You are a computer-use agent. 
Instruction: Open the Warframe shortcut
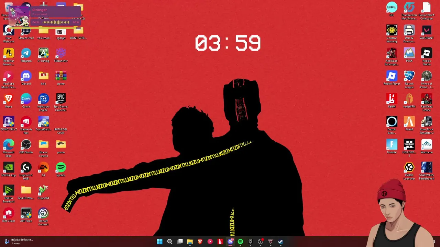(427, 147)
